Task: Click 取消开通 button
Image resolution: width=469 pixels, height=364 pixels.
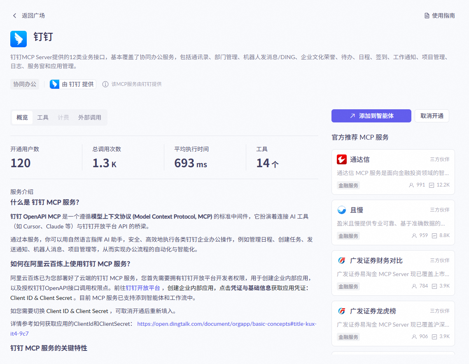Action: 432,116
